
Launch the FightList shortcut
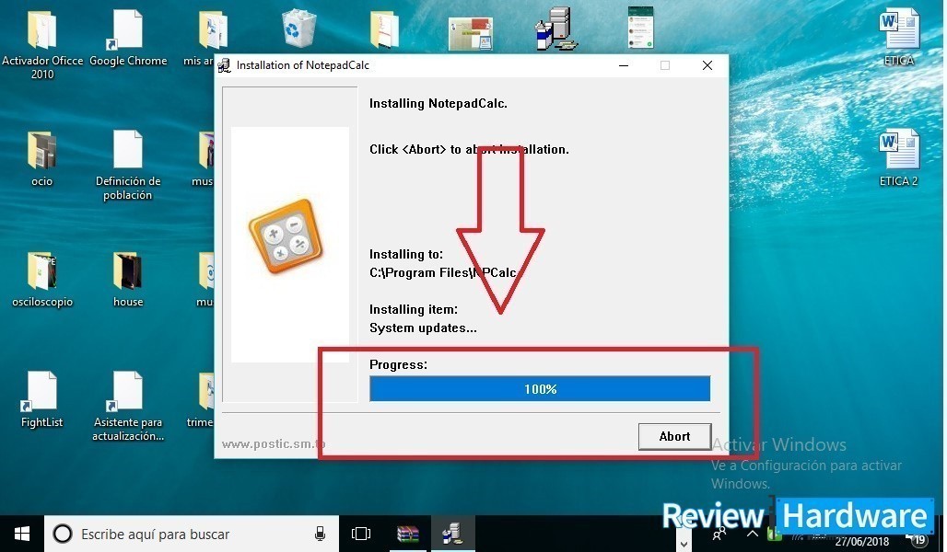pos(42,393)
